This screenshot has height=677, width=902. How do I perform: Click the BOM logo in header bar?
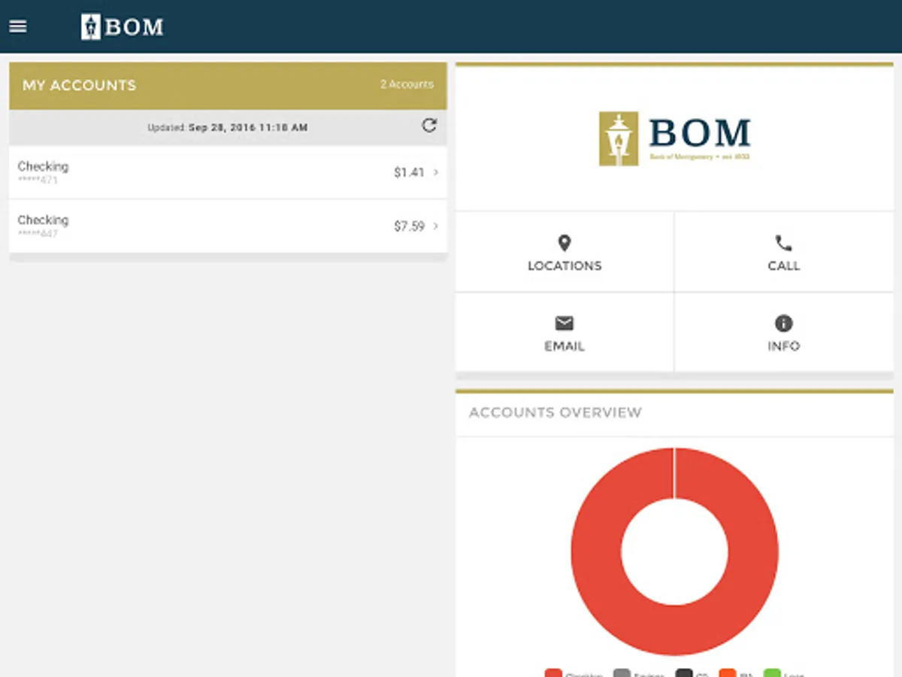pyautogui.click(x=122, y=26)
